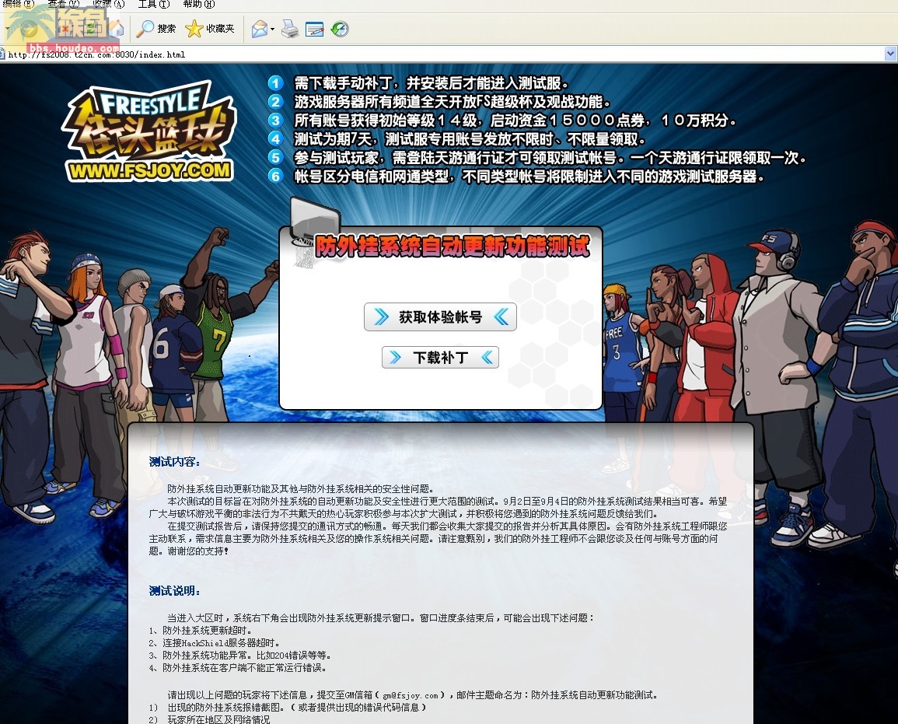
Task: Open the 收藏(A) menu
Action: [108, 4]
